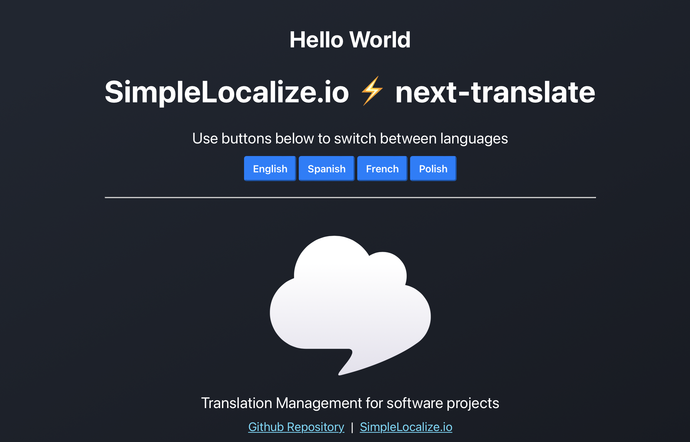Click the SimpleLocalize.io text in the main title
Image resolution: width=690 pixels, height=442 pixels.
coord(227,92)
